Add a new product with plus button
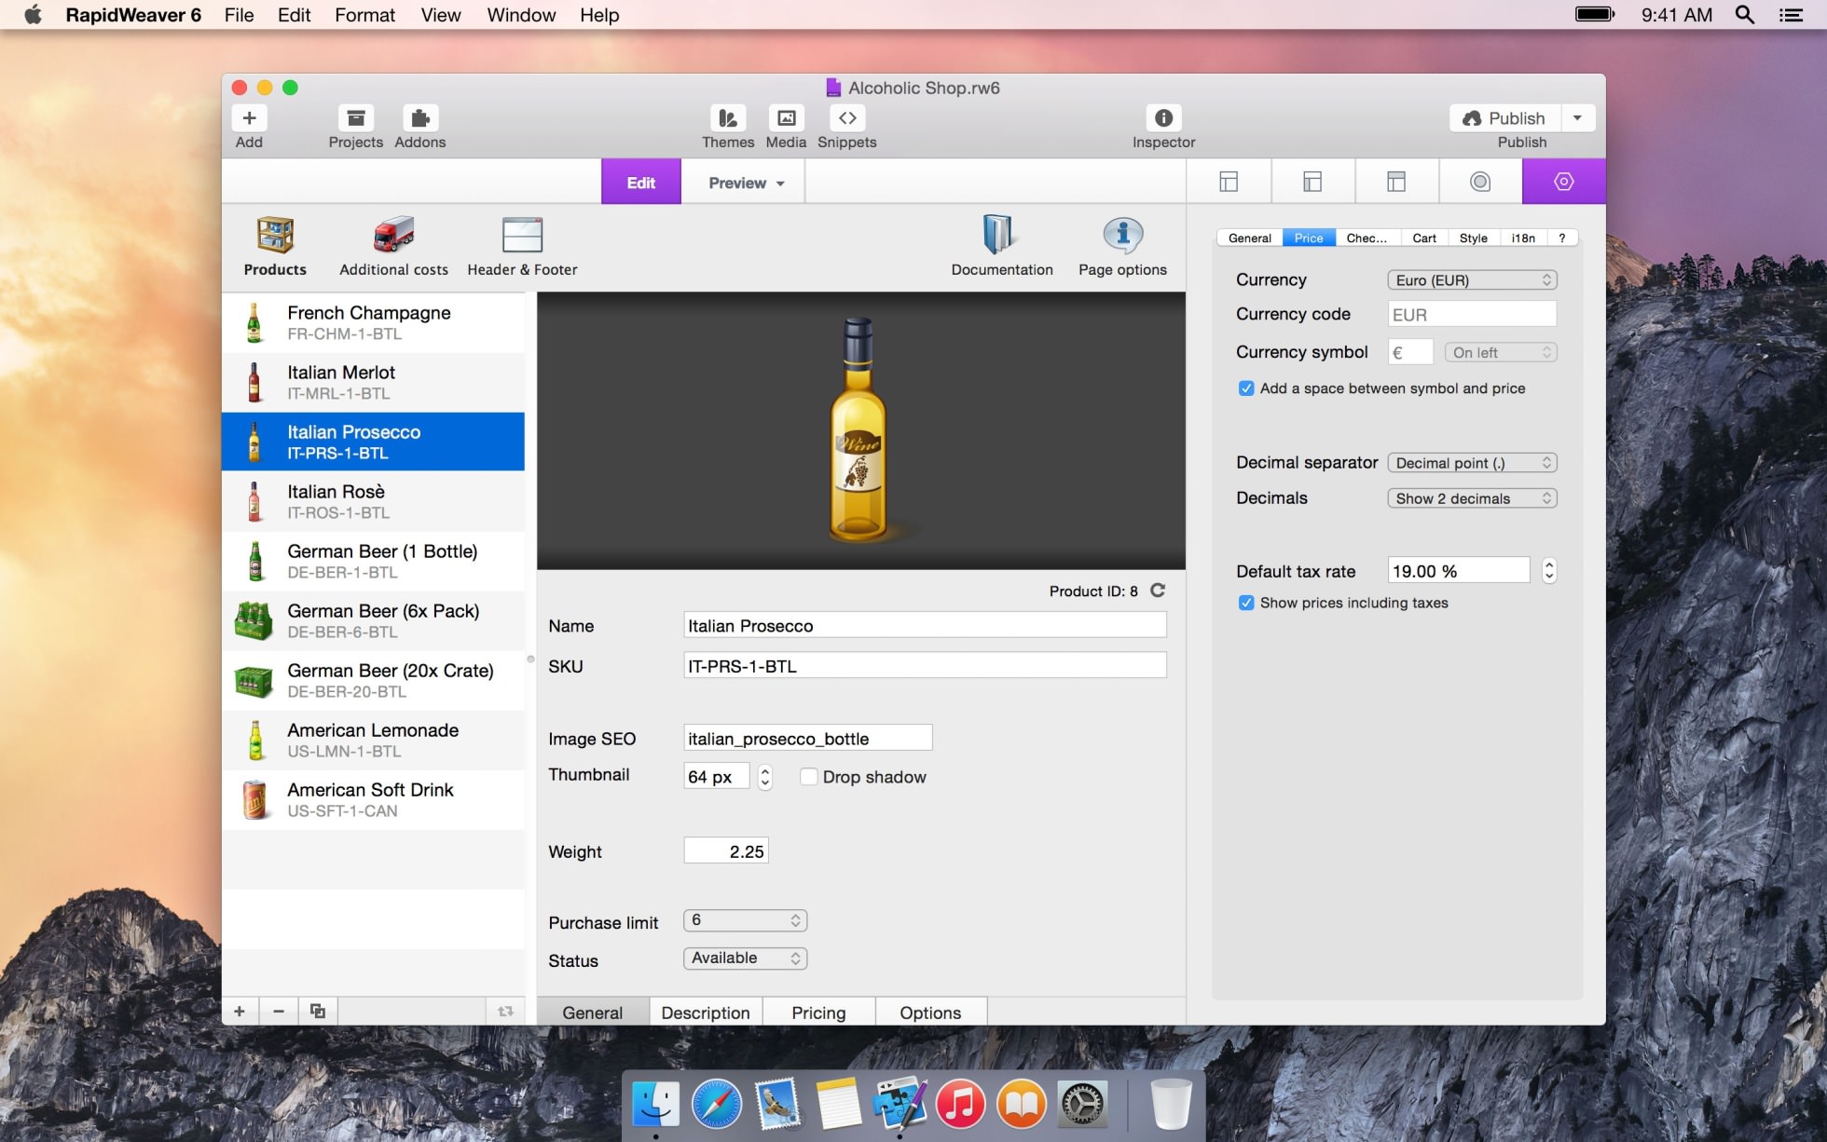The width and height of the screenshot is (1827, 1142). 240,1012
